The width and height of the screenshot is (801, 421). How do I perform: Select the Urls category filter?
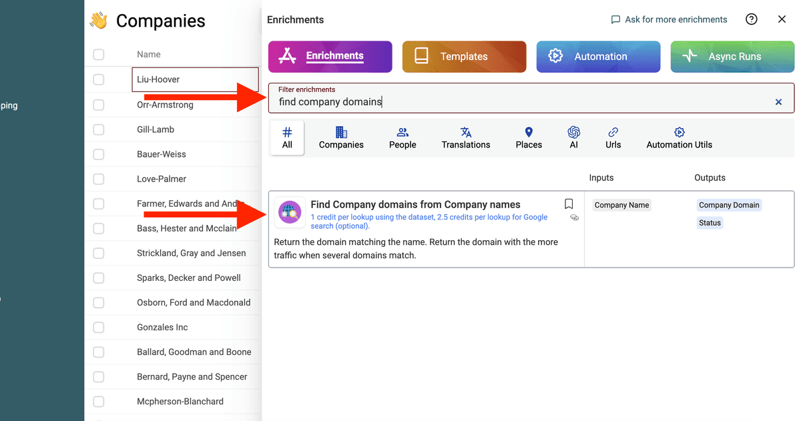[613, 138]
